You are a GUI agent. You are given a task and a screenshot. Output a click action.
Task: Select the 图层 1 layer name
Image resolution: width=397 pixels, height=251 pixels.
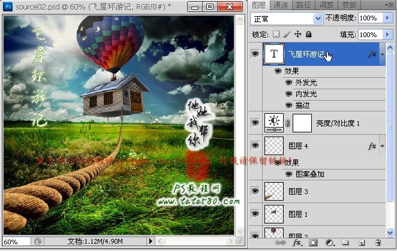coord(298,214)
